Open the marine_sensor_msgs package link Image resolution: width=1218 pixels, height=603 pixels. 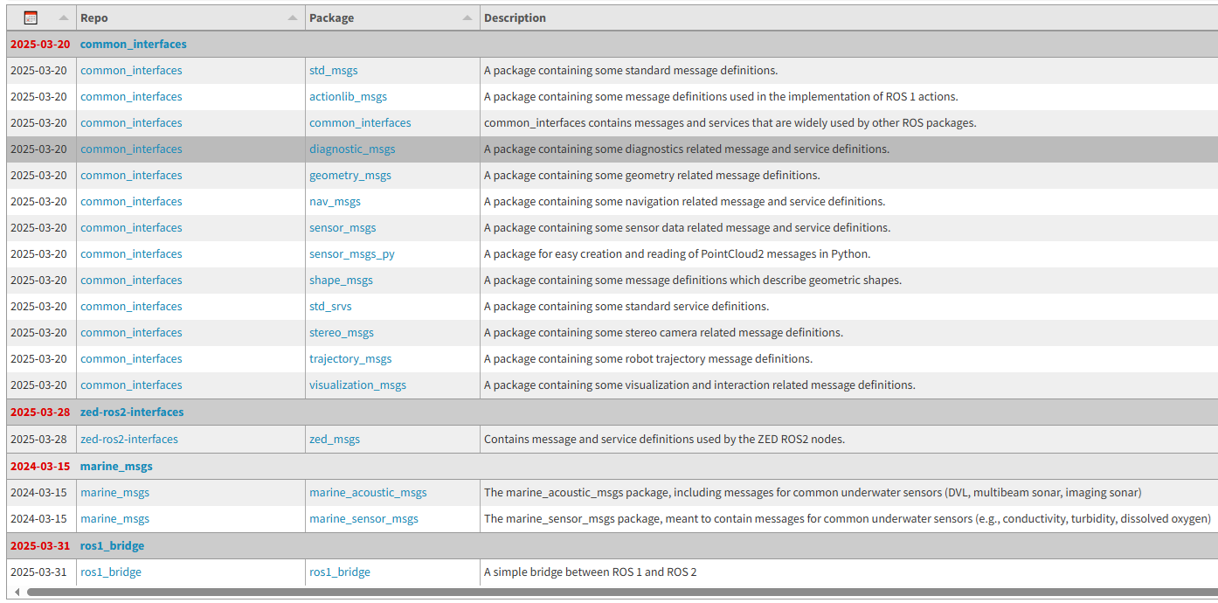tap(363, 518)
